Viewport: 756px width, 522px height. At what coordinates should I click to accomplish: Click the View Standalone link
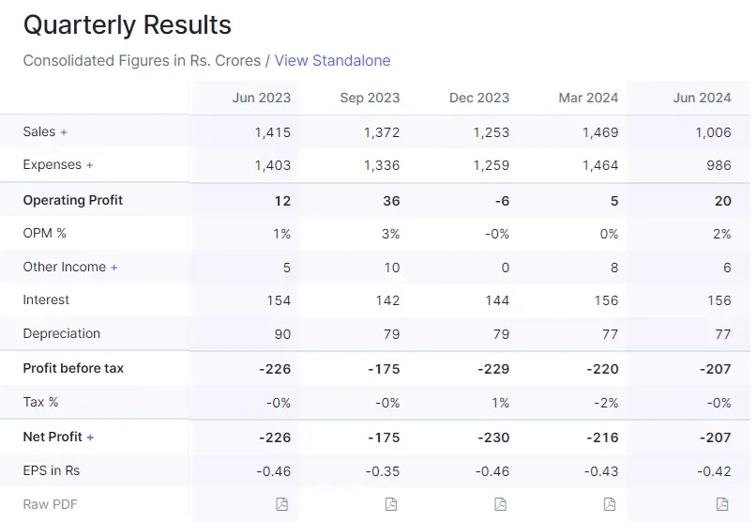[x=332, y=60]
